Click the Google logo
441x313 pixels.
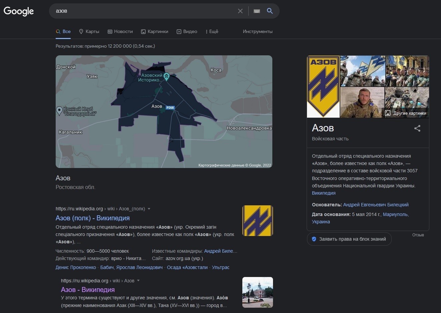19,11
